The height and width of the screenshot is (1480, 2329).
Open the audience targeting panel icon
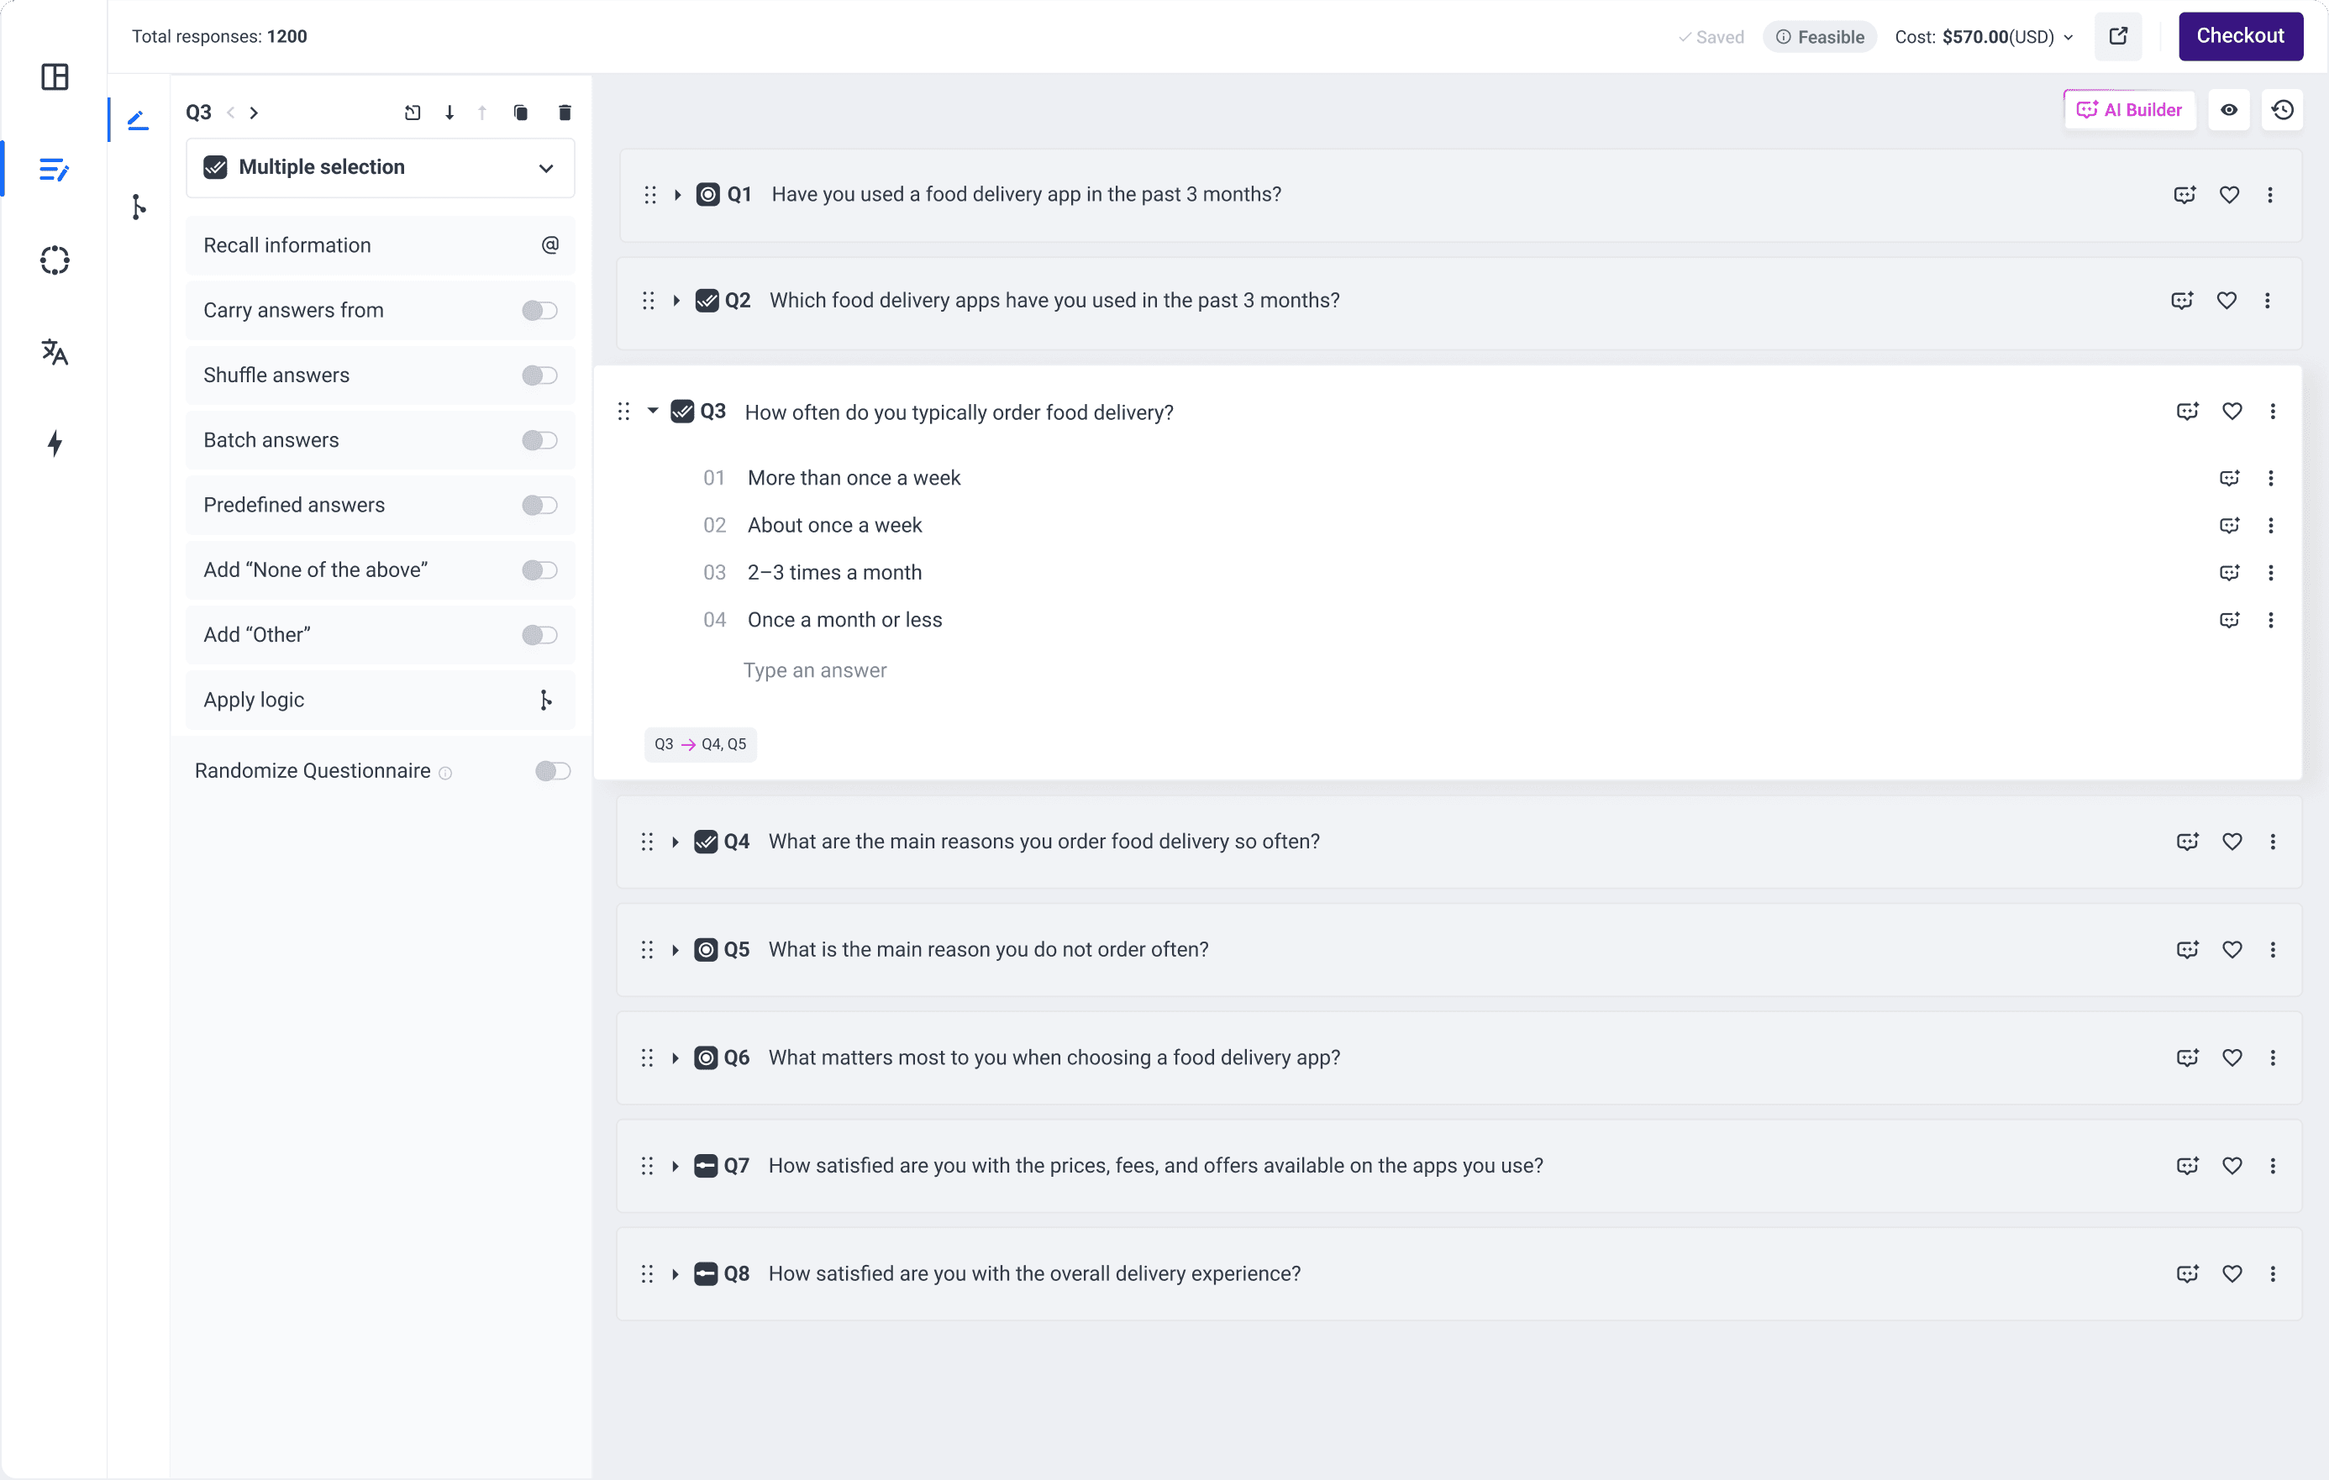[x=54, y=260]
